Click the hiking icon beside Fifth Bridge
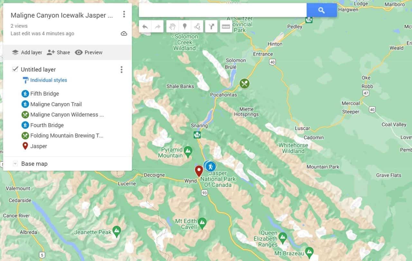Image resolution: width=412 pixels, height=261 pixels. tap(25, 94)
